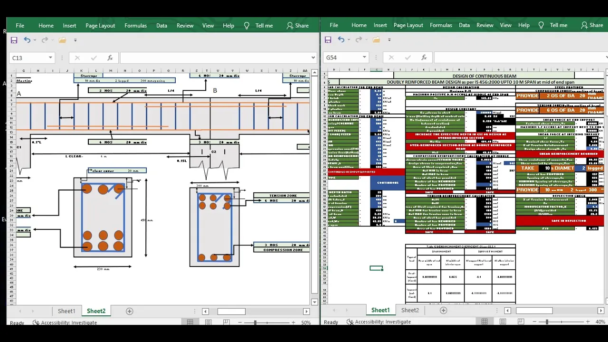Expand formula bar in left window
The width and height of the screenshot is (608, 342).
(313, 58)
